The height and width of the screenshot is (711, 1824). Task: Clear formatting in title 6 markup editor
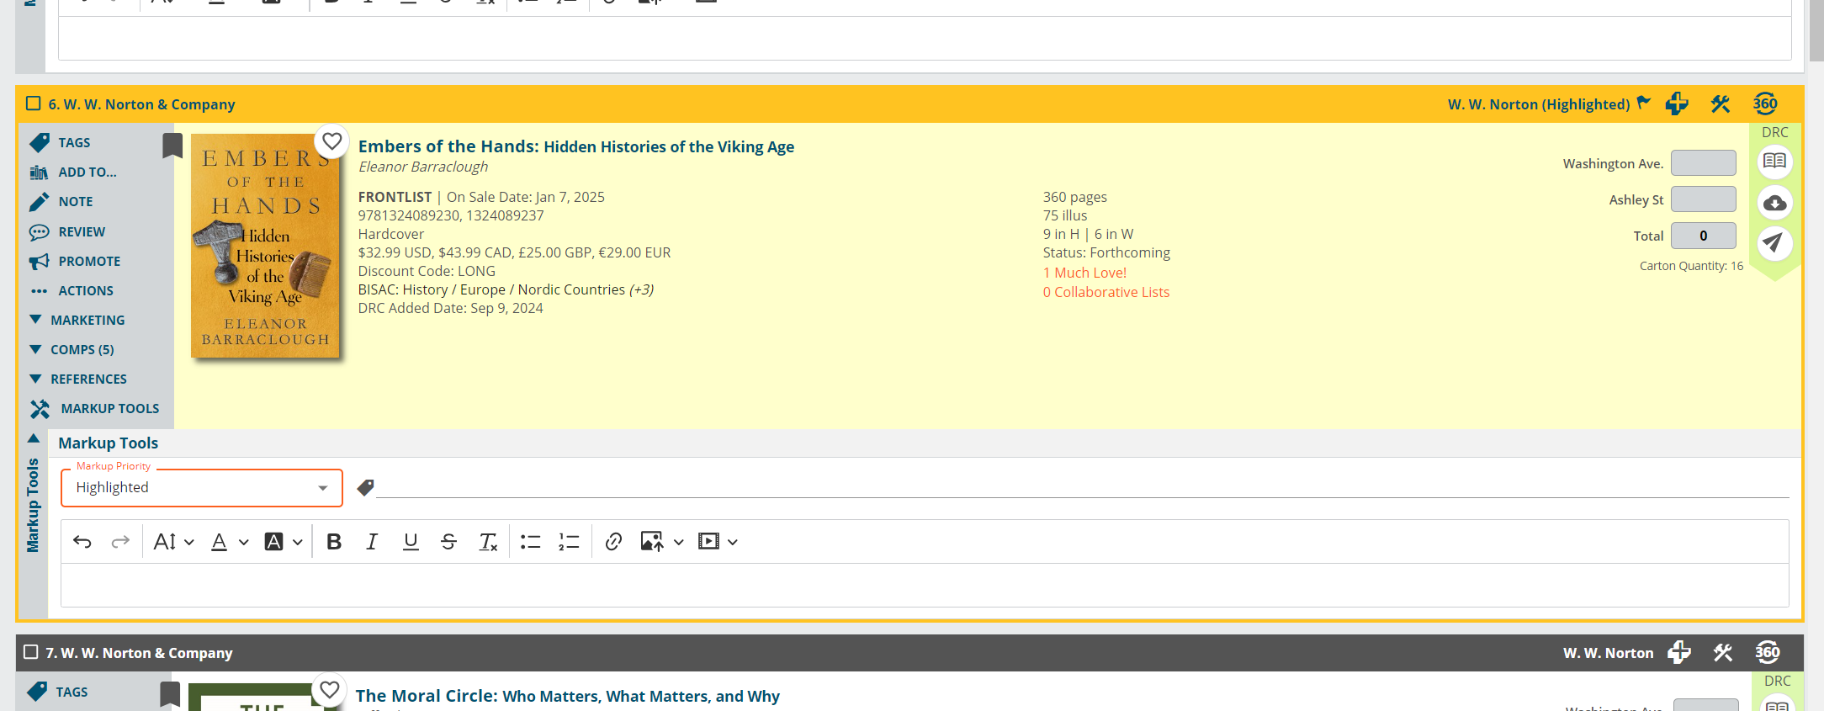click(488, 541)
